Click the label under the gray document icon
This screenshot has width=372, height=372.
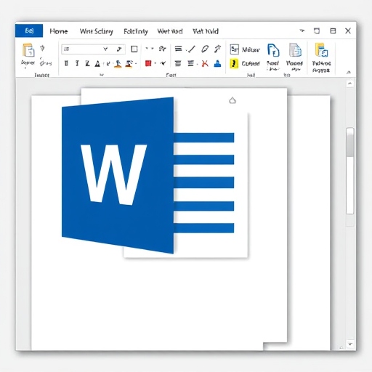(x=294, y=65)
